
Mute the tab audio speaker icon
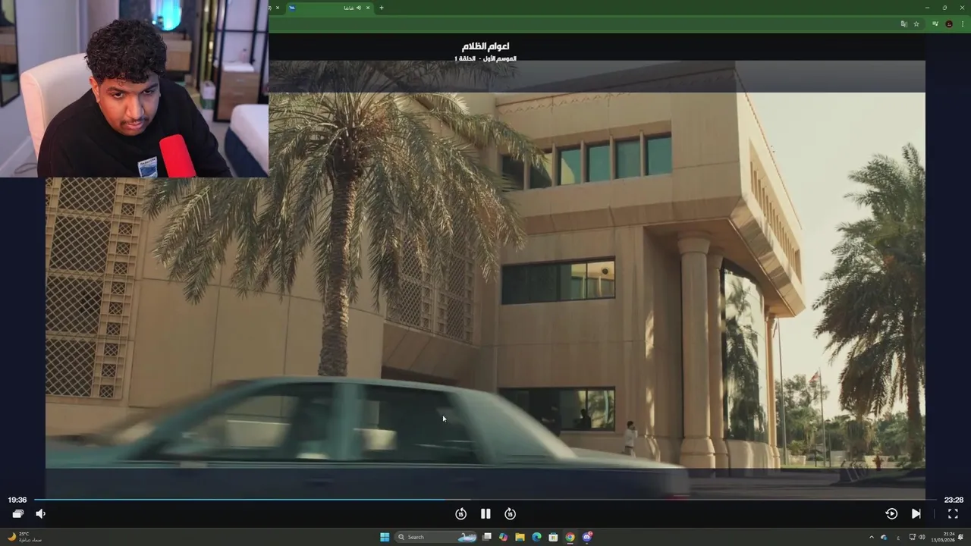(359, 8)
